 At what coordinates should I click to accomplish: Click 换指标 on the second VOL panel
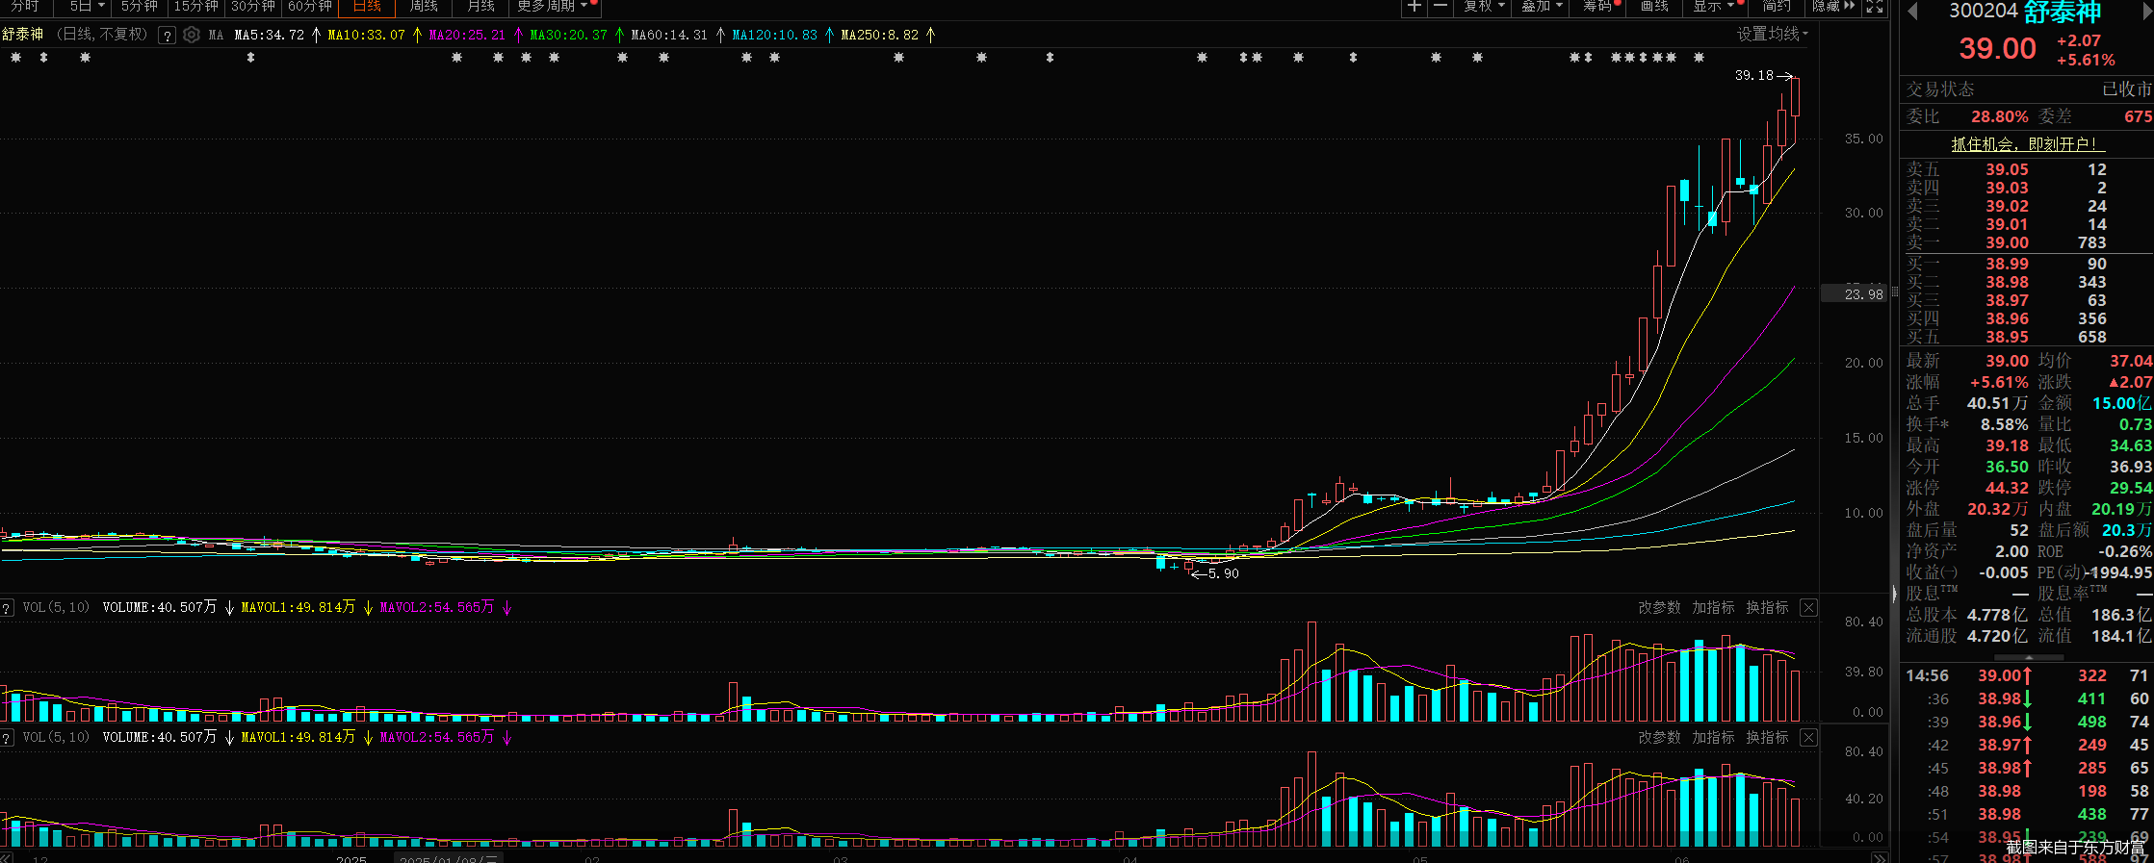click(x=1767, y=737)
